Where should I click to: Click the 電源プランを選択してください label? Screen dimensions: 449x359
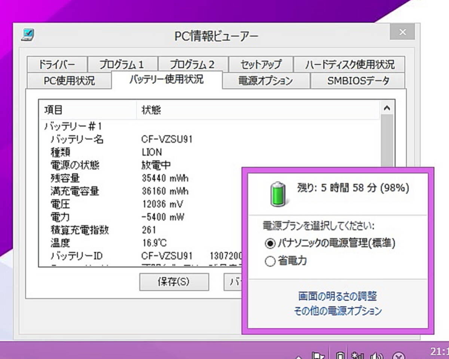pos(319,226)
